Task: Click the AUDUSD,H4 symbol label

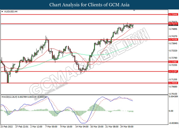Action: coord(11,12)
